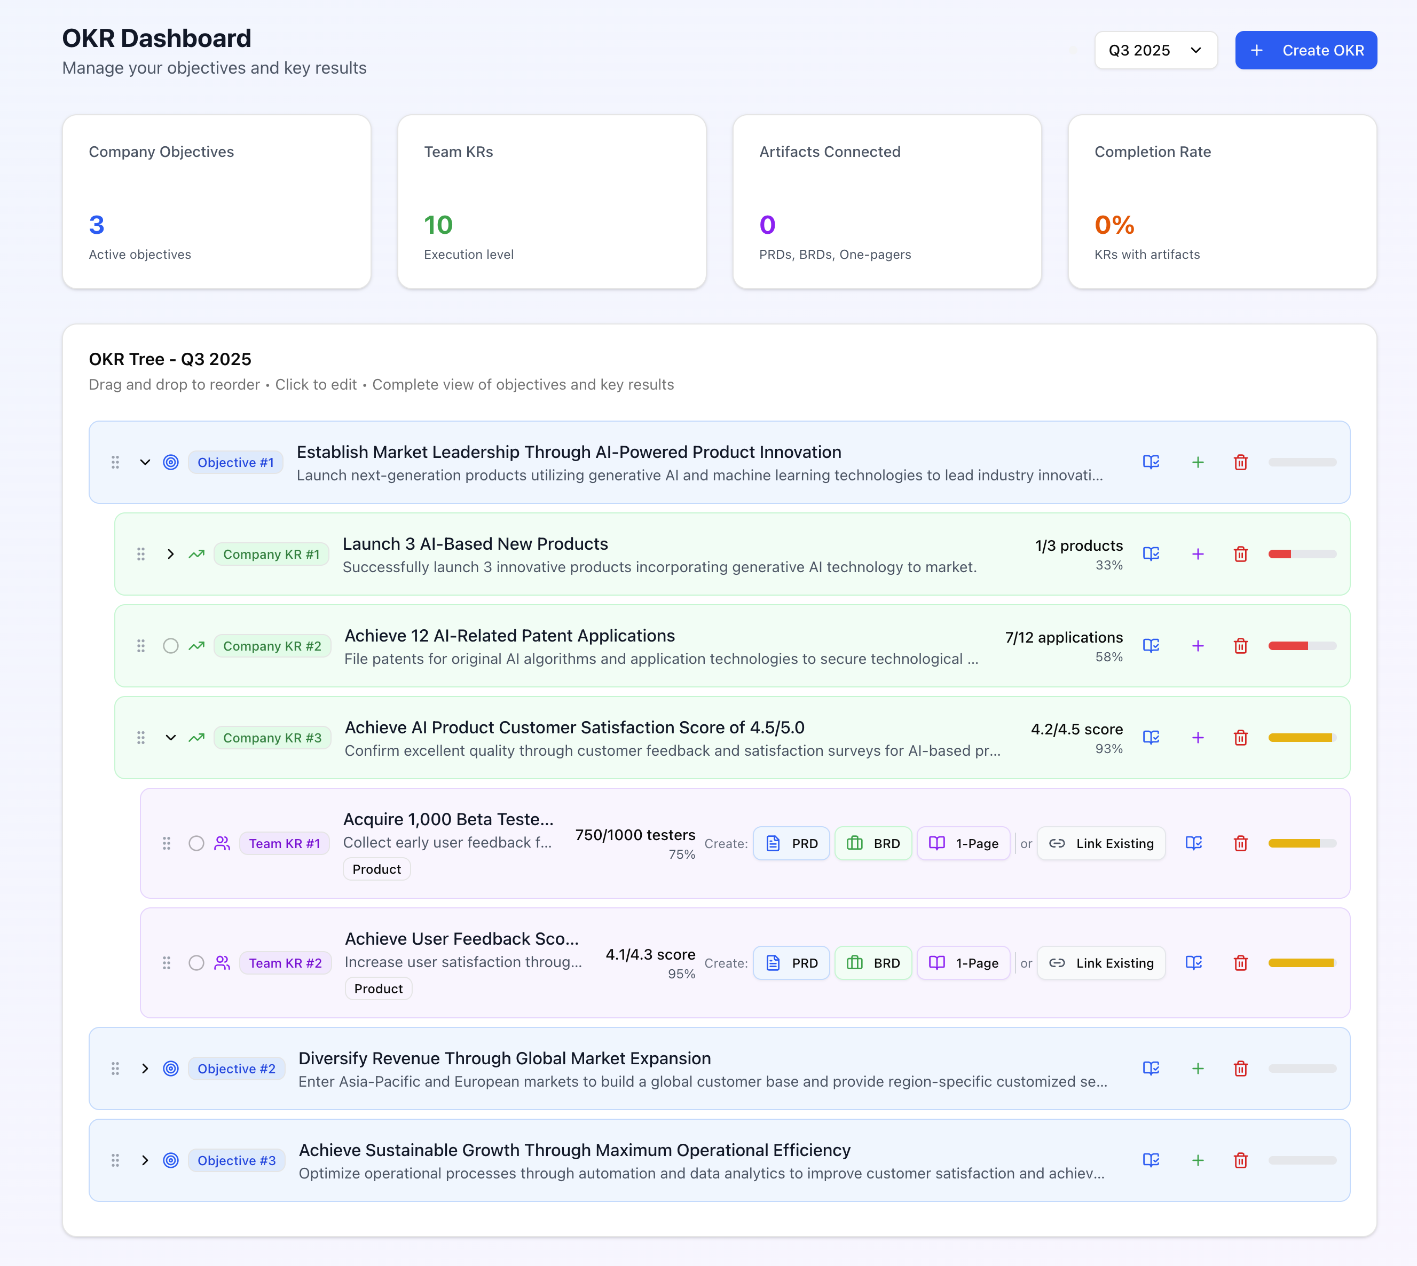The height and width of the screenshot is (1266, 1417).
Task: Edit title 'Launch 3 AI-Based New Products'
Action: 475,543
